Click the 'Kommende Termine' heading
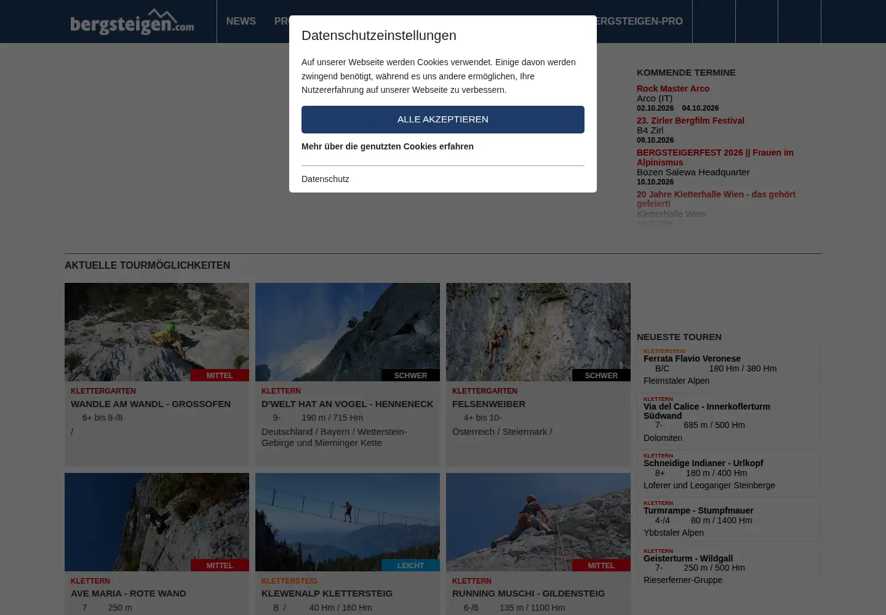The image size is (886, 615). (x=686, y=73)
